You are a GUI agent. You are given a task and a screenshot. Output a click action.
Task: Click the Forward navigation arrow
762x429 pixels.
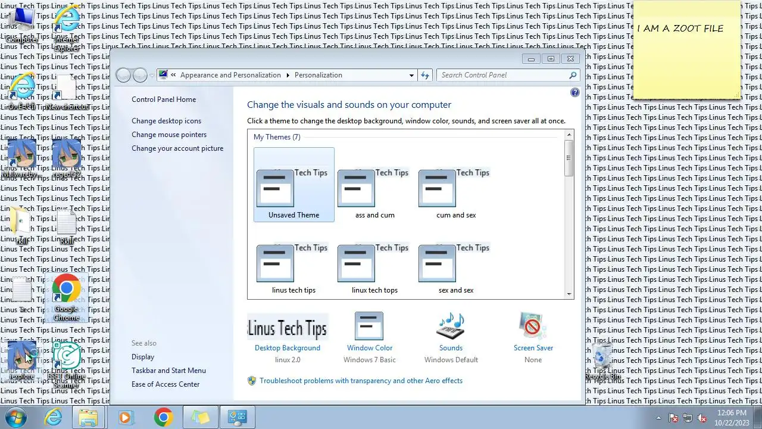point(140,75)
